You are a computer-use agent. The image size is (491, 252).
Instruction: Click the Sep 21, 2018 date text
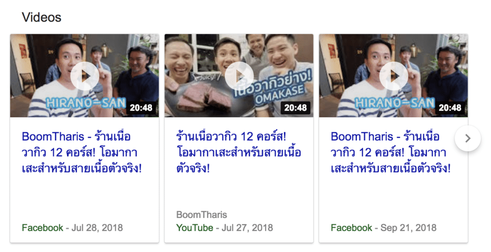[x=409, y=228]
